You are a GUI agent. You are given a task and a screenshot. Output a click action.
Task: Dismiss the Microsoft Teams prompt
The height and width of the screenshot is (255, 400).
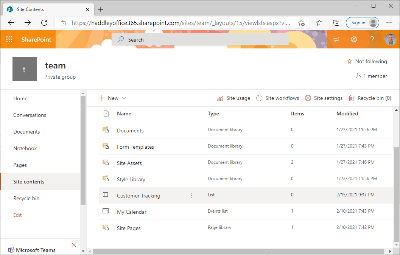(74, 245)
